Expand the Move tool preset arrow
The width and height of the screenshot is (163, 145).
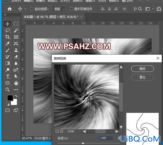[x=25, y=9]
